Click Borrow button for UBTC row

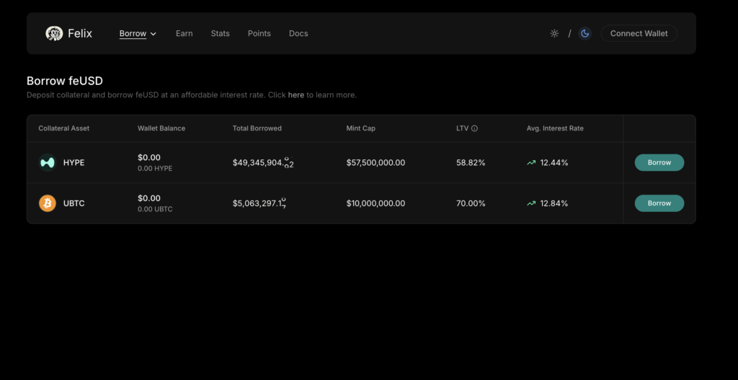click(659, 203)
